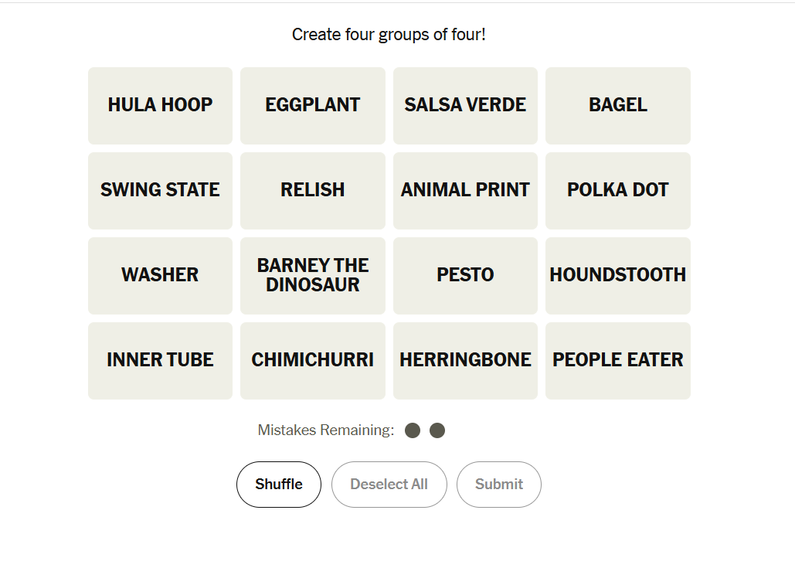795x568 pixels.
Task: Choose the BAGEL tile
Action: point(617,105)
